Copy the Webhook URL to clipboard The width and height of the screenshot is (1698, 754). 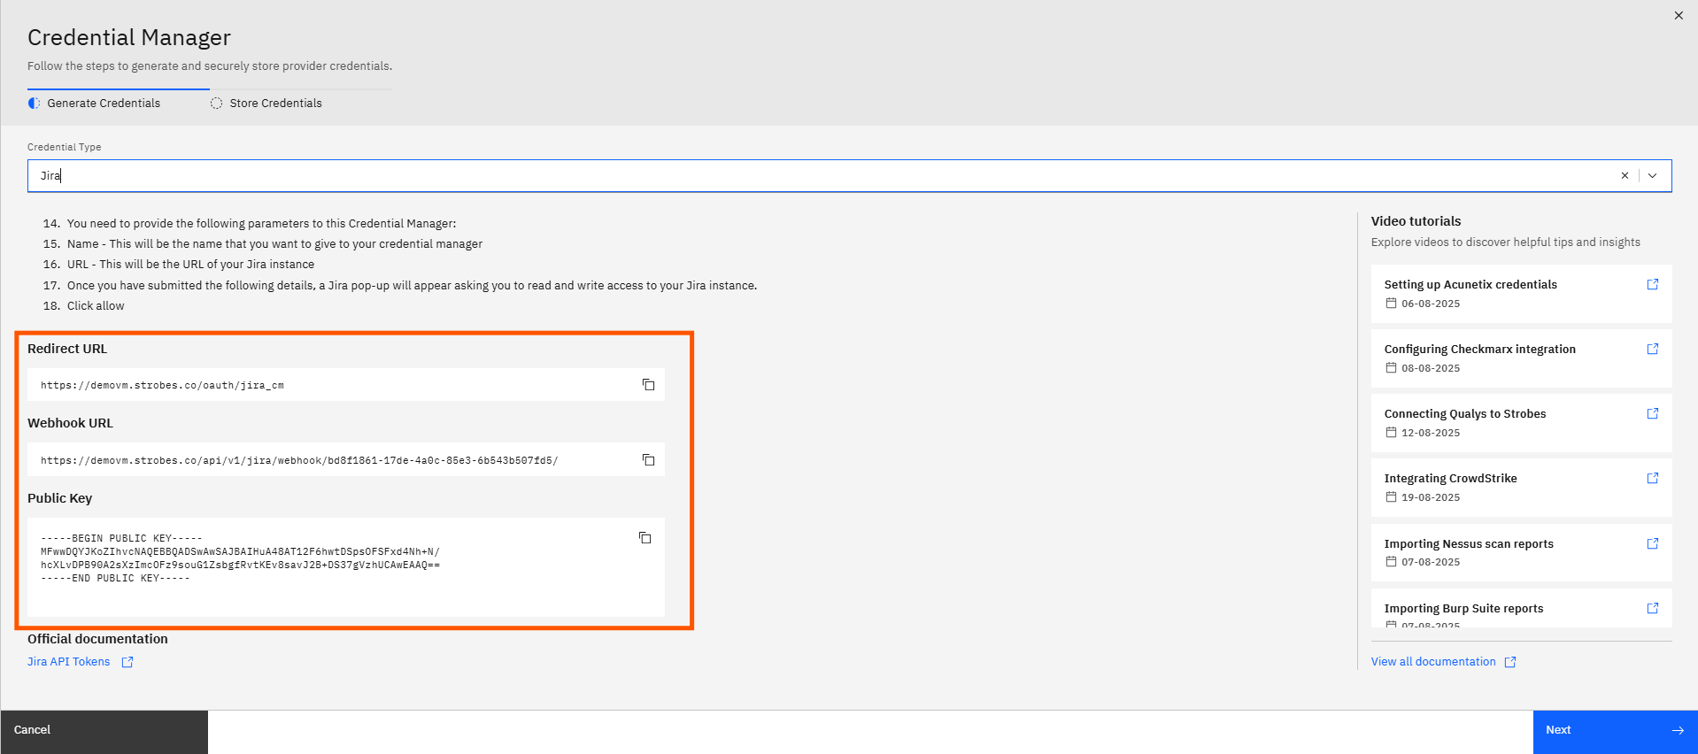648,459
